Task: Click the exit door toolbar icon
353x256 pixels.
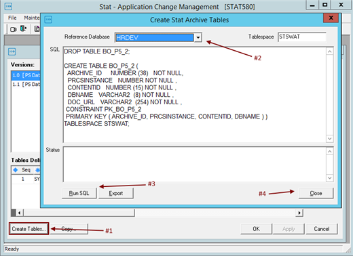Action: 23,28
